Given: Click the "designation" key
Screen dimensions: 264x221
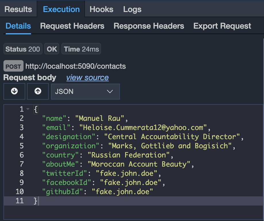Looking at the screenshot, I should point(69,137).
